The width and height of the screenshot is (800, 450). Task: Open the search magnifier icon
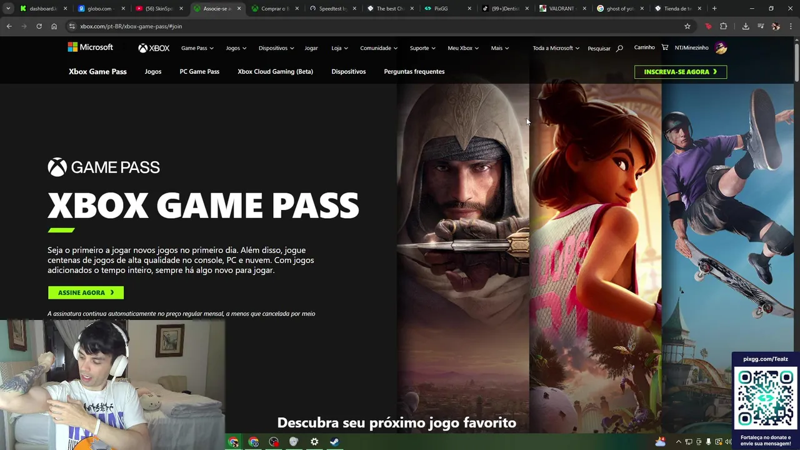click(x=619, y=48)
